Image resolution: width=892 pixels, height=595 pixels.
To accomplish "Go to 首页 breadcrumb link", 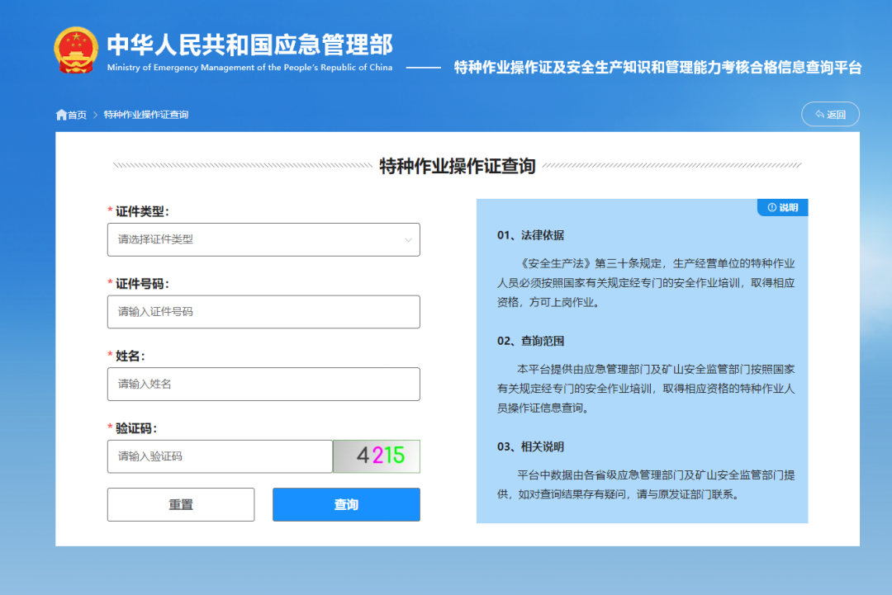I will tap(77, 115).
